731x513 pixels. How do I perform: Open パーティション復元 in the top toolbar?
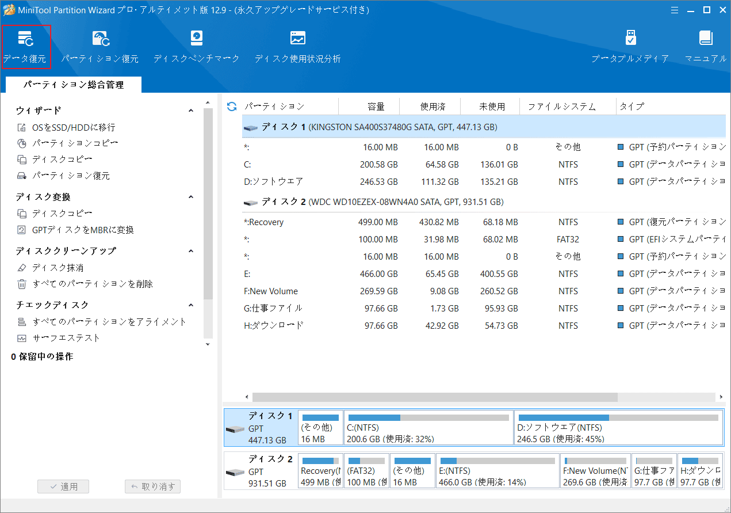100,47
